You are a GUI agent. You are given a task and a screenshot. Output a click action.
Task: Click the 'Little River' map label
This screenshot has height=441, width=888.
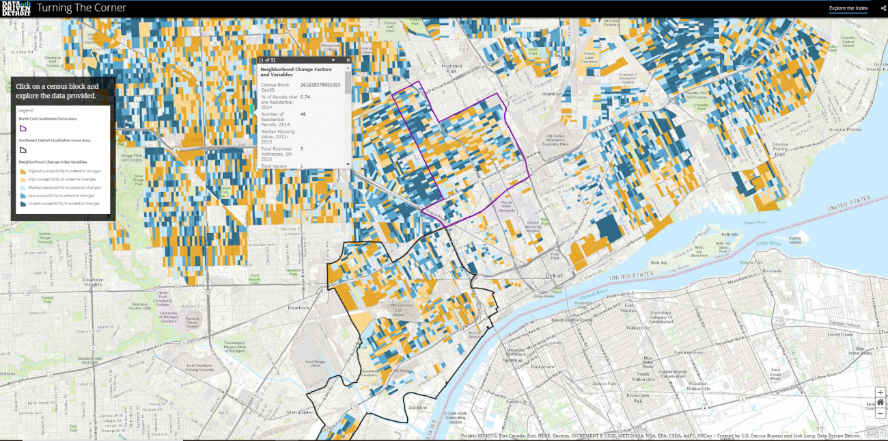coord(768,244)
